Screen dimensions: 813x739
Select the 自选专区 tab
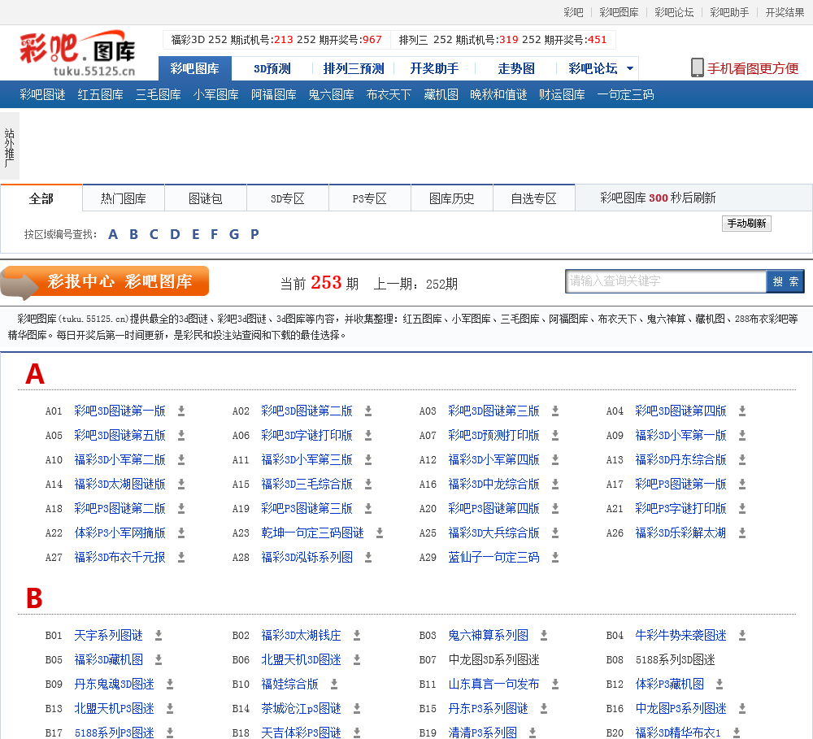click(x=533, y=198)
